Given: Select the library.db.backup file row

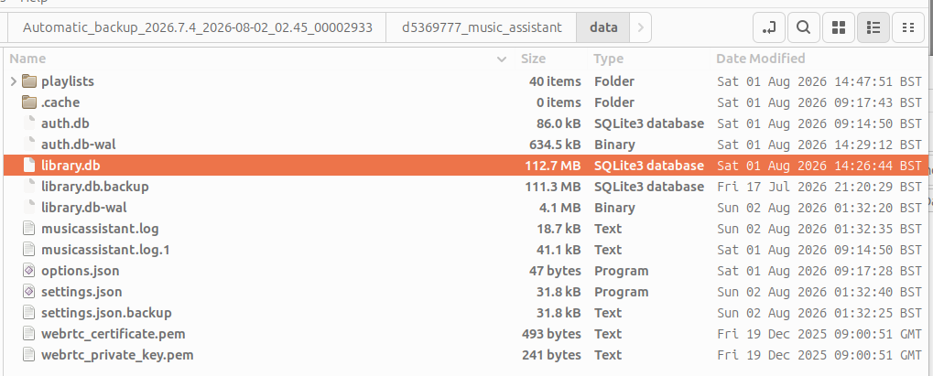Looking at the screenshot, I should (465, 187).
